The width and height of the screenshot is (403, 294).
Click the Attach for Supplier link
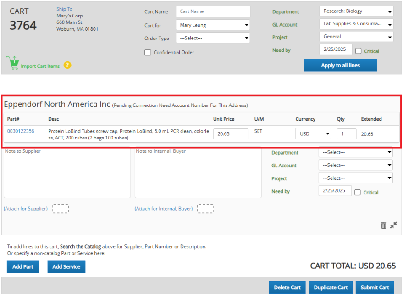pos(26,209)
